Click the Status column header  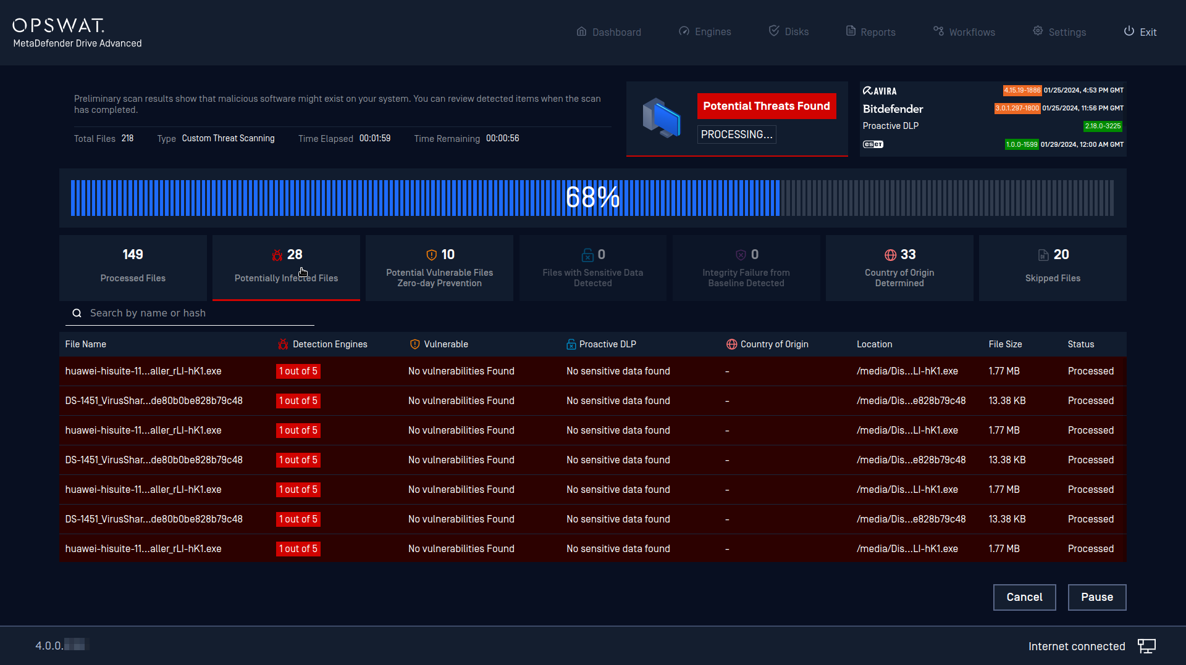point(1081,344)
